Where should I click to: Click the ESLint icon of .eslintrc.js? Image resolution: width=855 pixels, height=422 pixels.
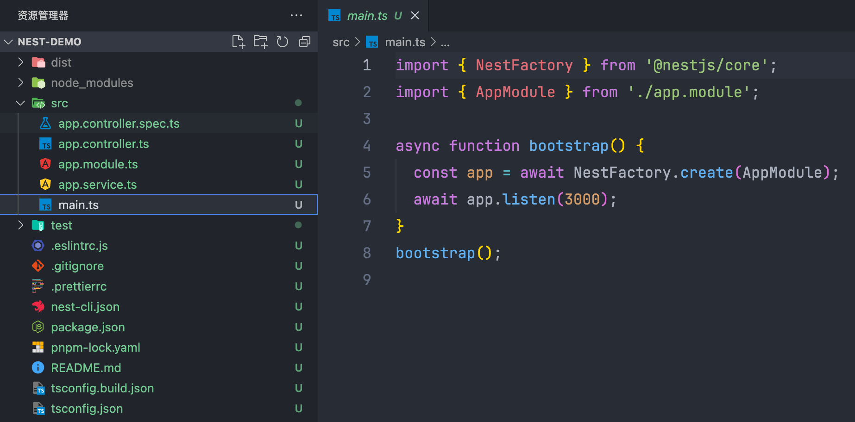[x=38, y=245]
